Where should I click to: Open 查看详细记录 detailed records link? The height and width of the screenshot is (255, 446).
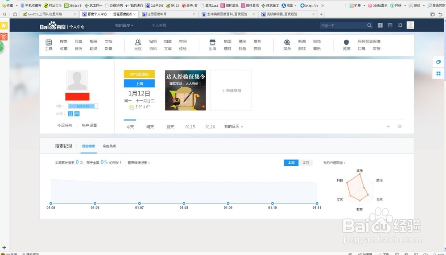pyautogui.click(x=139, y=163)
